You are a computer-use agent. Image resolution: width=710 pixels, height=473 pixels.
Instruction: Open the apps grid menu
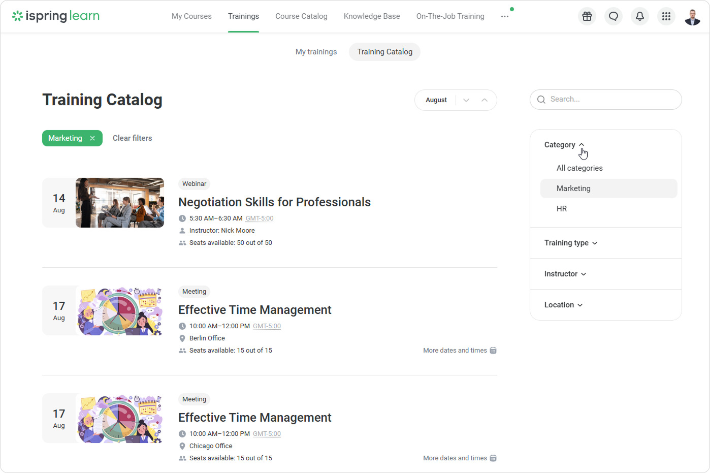pos(666,16)
